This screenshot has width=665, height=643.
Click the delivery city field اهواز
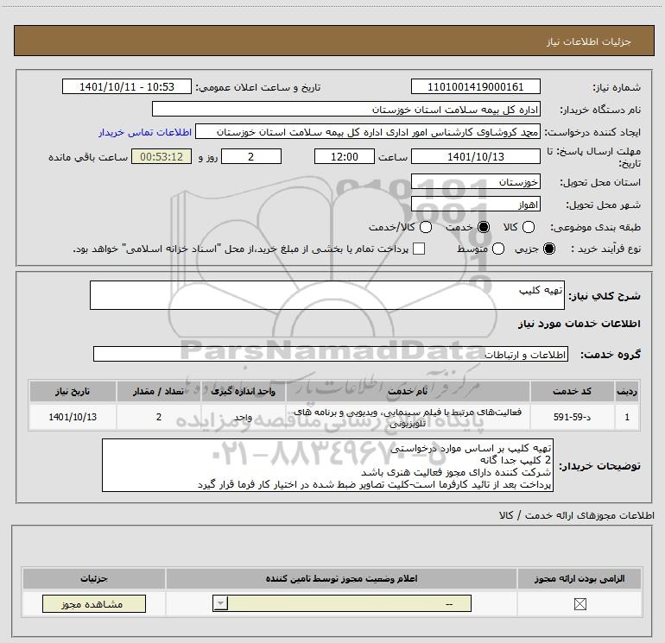pyautogui.click(x=475, y=205)
